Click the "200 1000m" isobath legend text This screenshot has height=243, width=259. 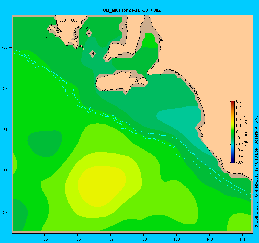click(70, 20)
